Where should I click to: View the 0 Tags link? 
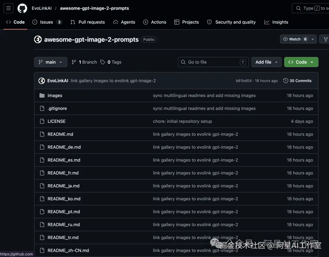click(111, 62)
